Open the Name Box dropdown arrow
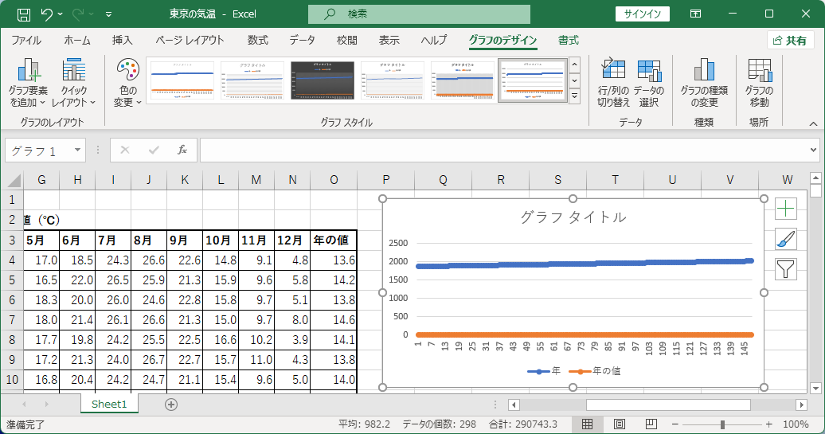The image size is (825, 434). (77, 151)
